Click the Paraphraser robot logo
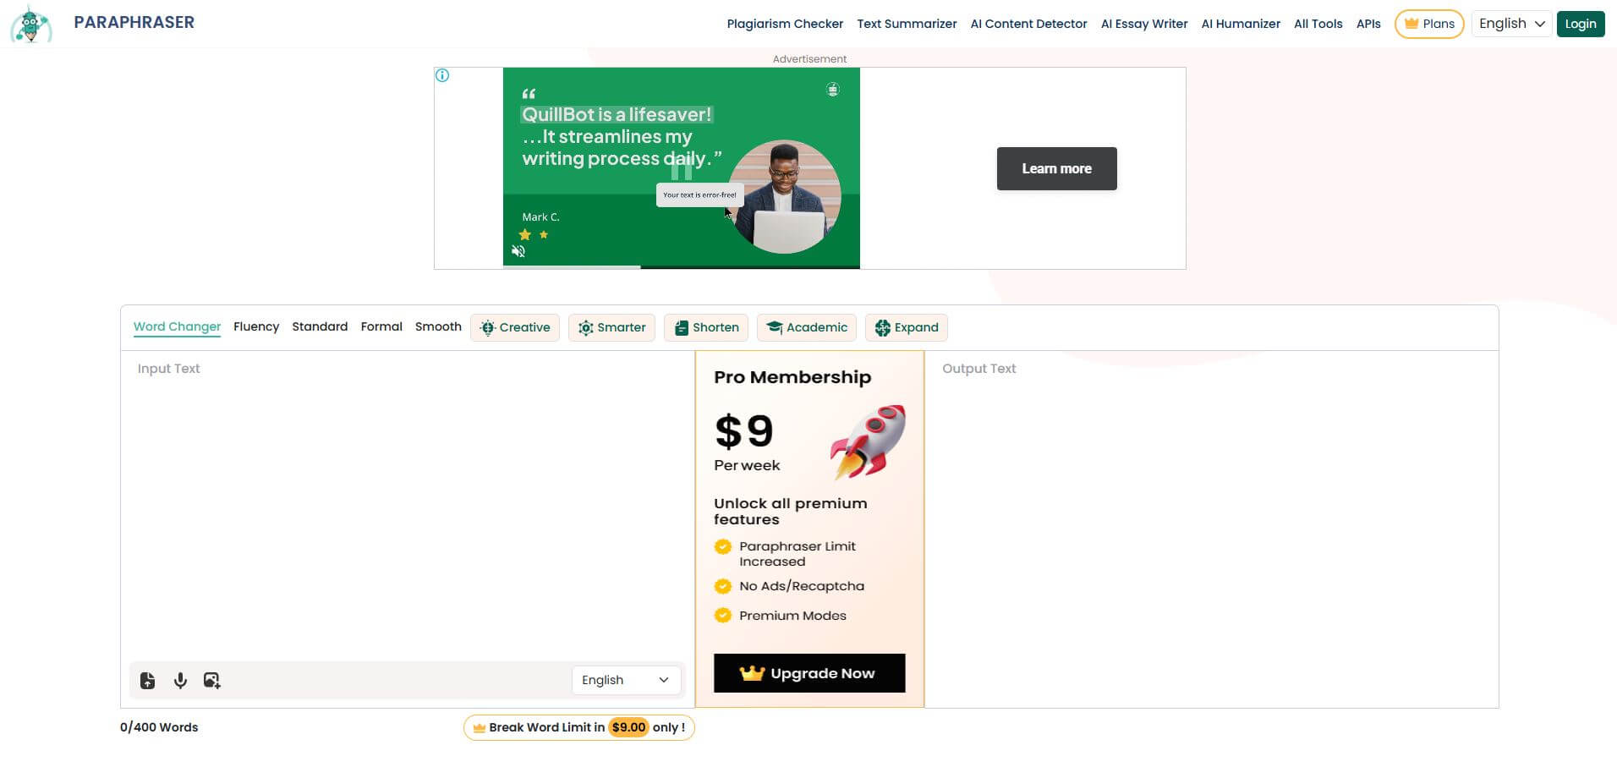Viewport: 1617px width, 767px height. pyautogui.click(x=31, y=24)
